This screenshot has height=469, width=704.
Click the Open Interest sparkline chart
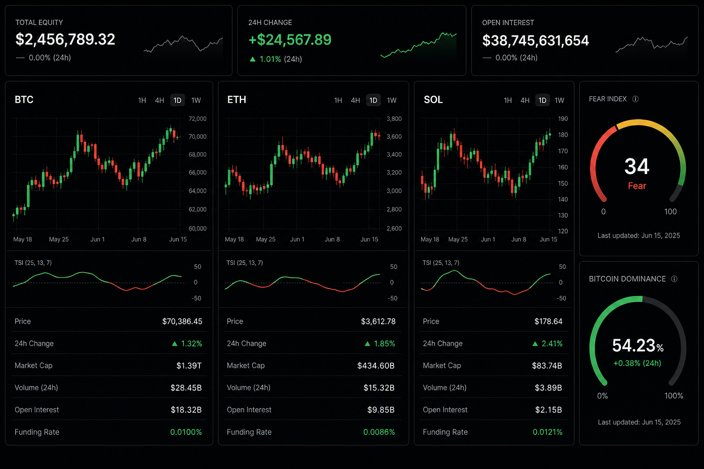point(651,45)
